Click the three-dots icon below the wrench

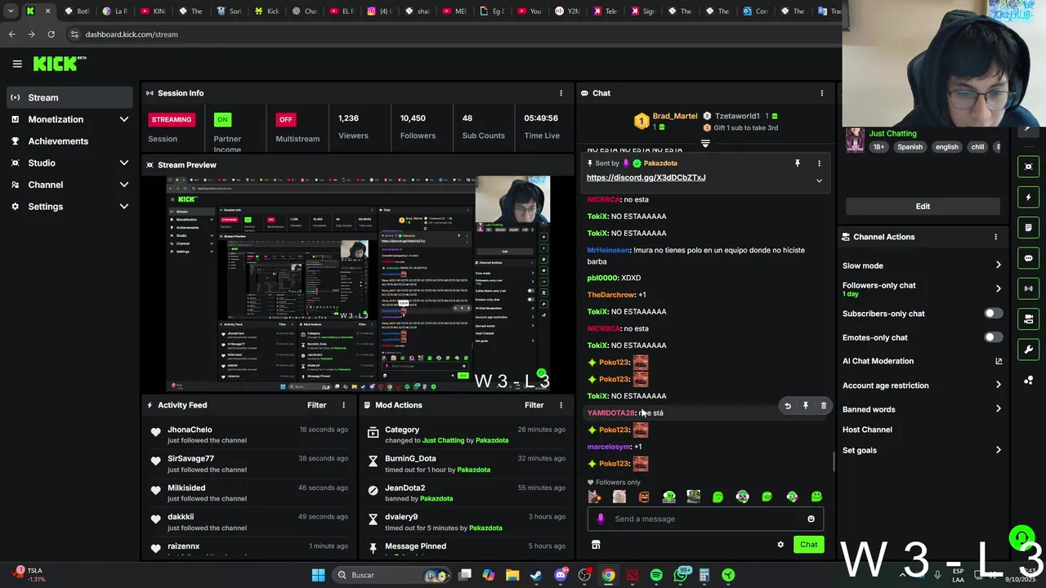click(1029, 380)
